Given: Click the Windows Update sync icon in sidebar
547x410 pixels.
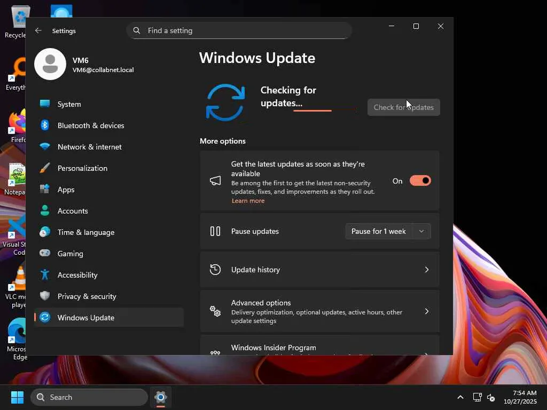Looking at the screenshot, I should tap(45, 317).
